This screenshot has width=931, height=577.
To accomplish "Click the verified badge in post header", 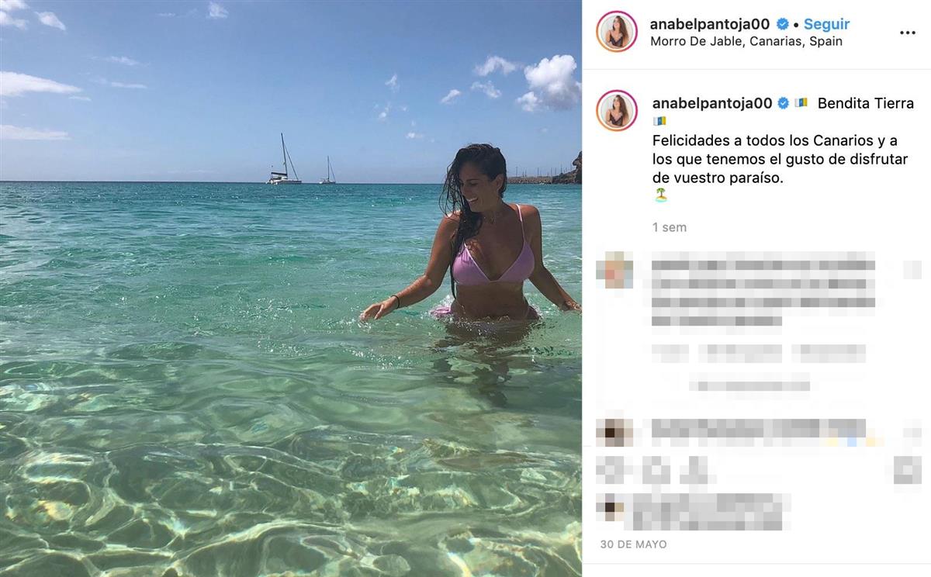I will 783,25.
